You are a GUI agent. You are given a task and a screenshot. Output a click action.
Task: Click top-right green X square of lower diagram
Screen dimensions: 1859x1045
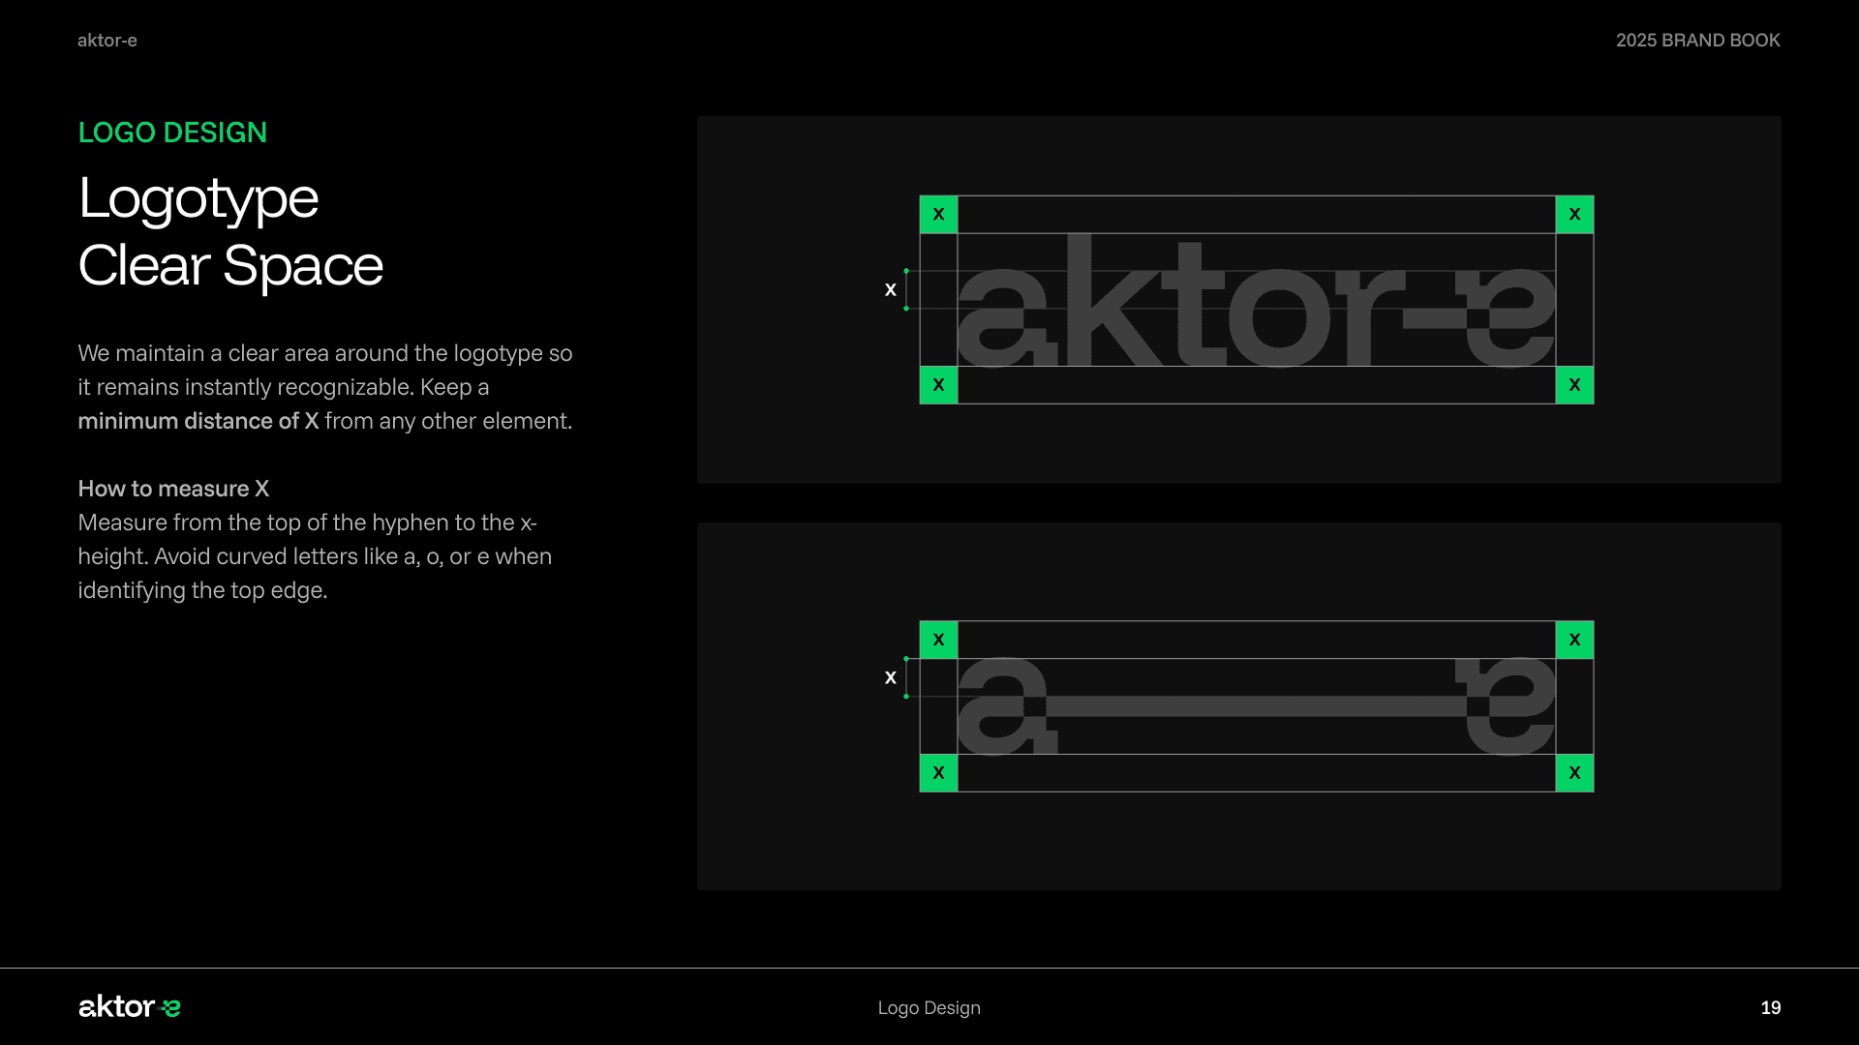tap(1574, 640)
